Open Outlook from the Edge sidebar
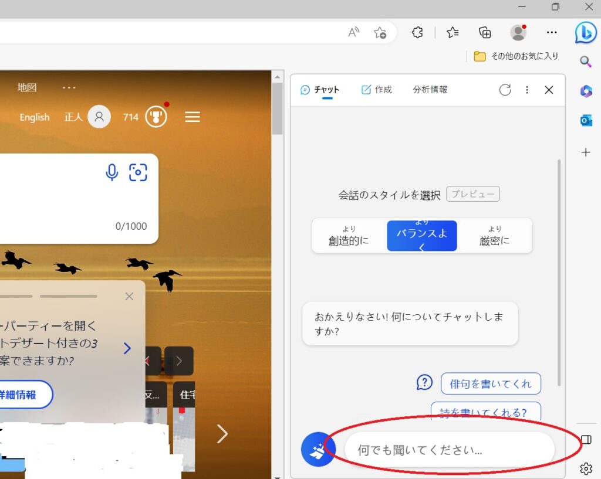 click(585, 121)
